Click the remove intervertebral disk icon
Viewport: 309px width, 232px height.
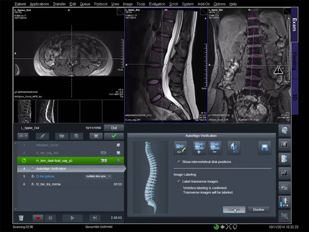pos(215,148)
